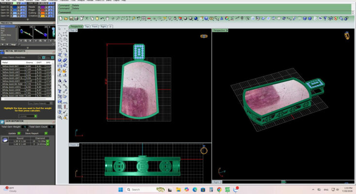
Task: Switch to the Right viewport tab
Action: point(103,27)
